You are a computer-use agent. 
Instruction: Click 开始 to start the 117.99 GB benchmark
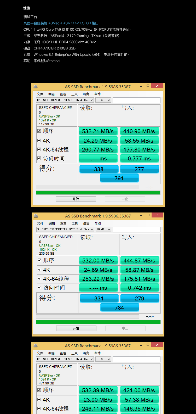coord(76,199)
